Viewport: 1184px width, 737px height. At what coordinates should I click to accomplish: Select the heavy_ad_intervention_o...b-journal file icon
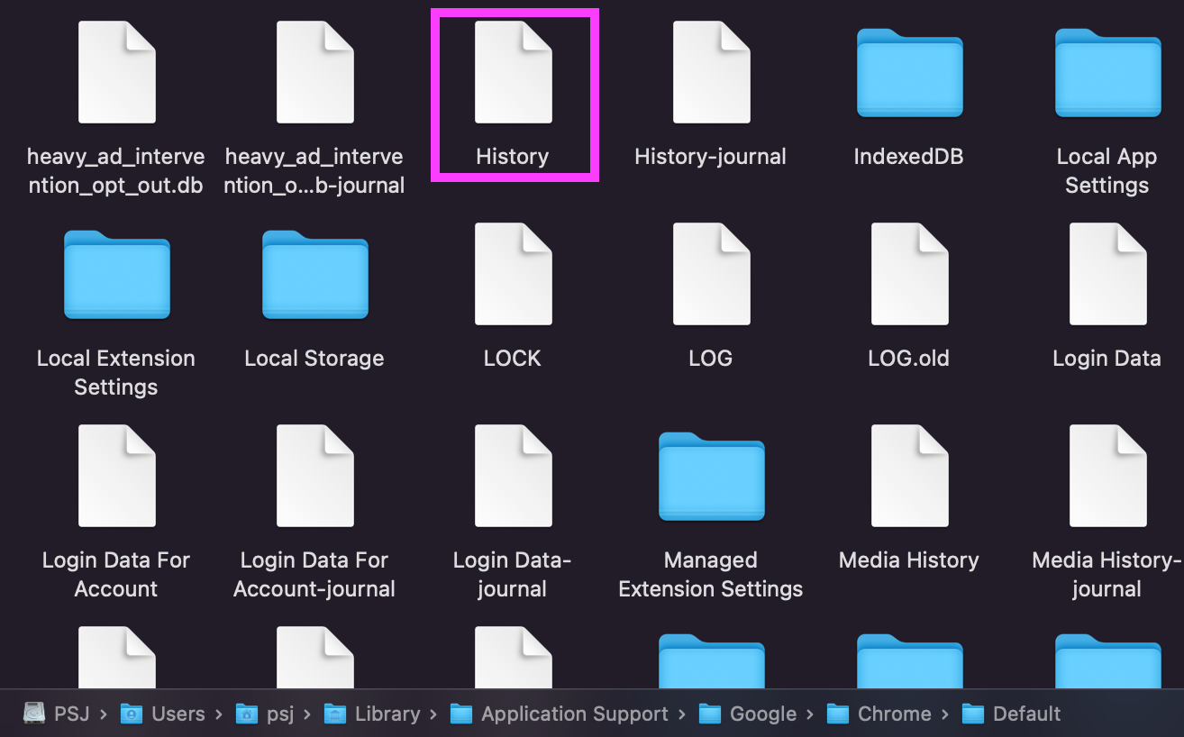point(315,72)
